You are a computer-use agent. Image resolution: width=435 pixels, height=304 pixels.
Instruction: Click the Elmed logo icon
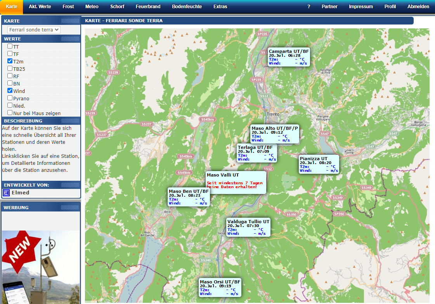click(6, 193)
